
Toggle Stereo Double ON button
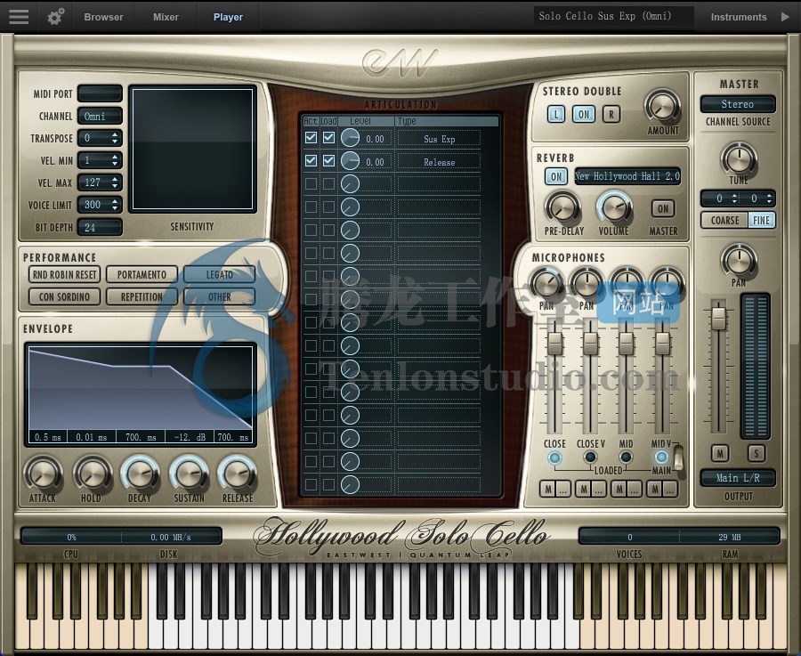click(x=583, y=114)
